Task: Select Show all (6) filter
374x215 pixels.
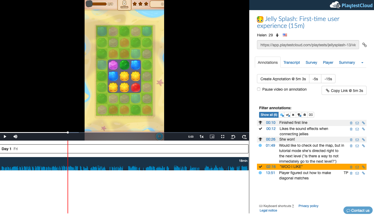Action: [269, 115]
